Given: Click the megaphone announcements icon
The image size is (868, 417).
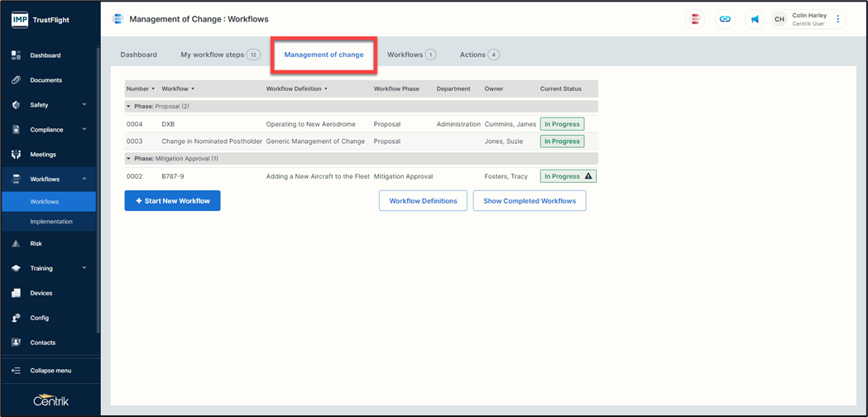Looking at the screenshot, I should [x=755, y=19].
